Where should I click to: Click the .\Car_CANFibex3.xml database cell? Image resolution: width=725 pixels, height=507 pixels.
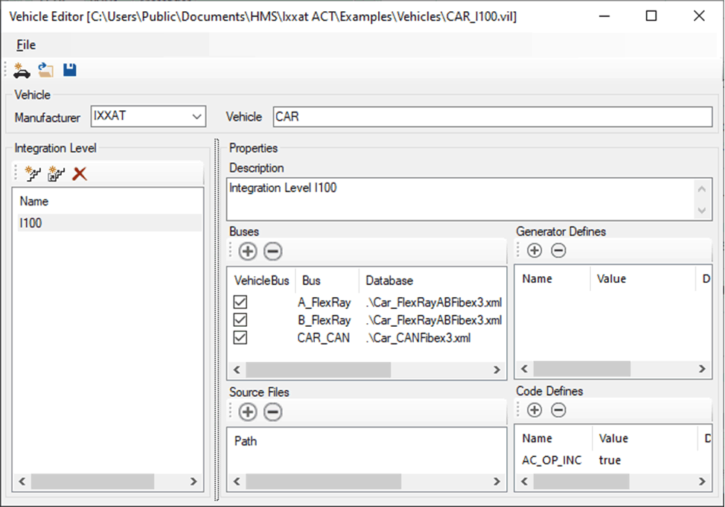418,338
